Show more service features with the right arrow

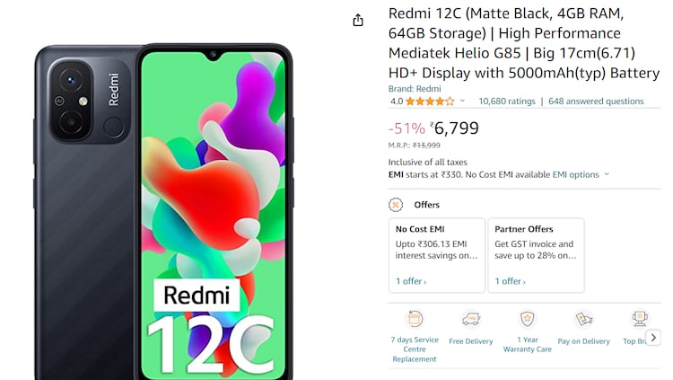(x=653, y=338)
